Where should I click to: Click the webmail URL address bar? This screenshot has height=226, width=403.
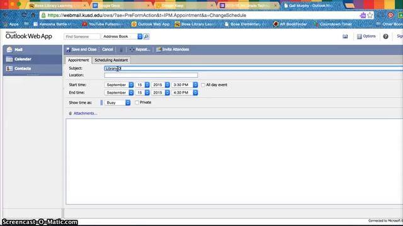pyautogui.click(x=200, y=15)
